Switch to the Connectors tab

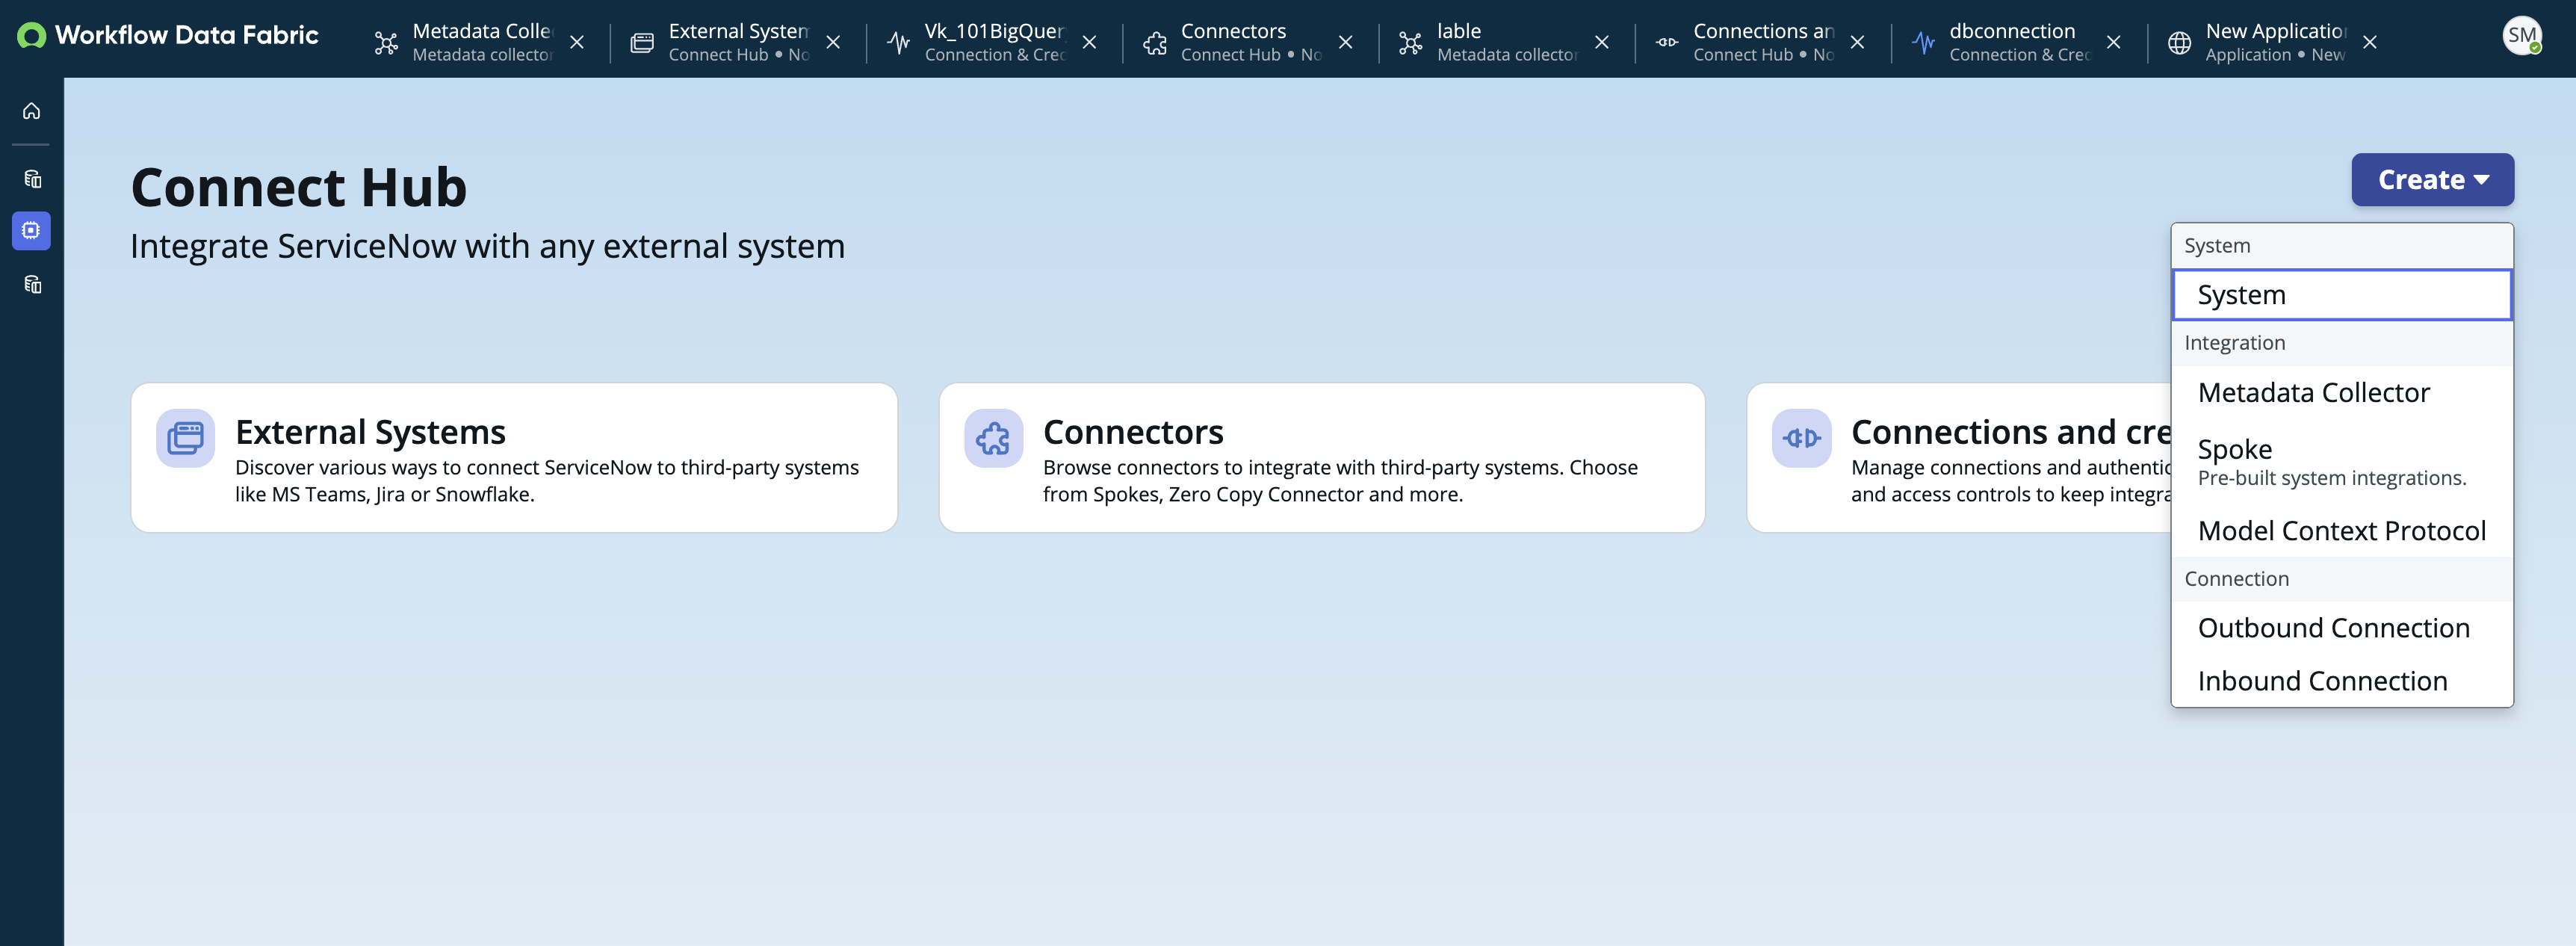tap(1251, 42)
